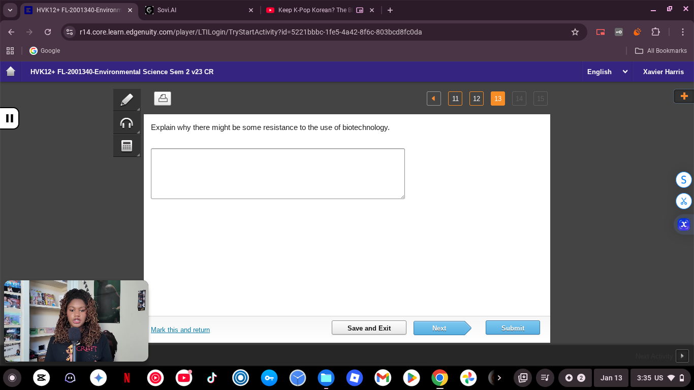The width and height of the screenshot is (694, 390).
Task: Jump to question 11
Action: pyautogui.click(x=455, y=99)
